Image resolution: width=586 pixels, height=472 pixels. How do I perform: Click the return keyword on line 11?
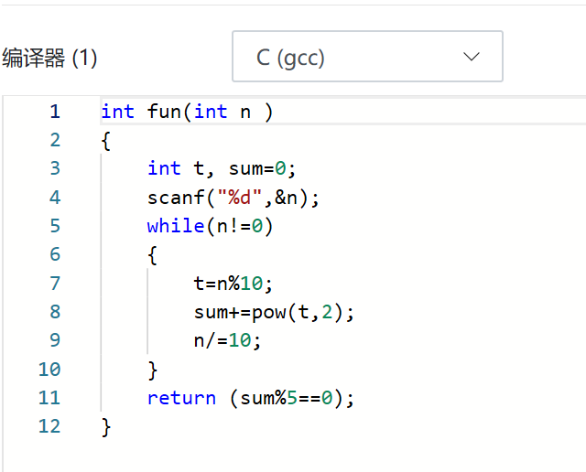[181, 398]
